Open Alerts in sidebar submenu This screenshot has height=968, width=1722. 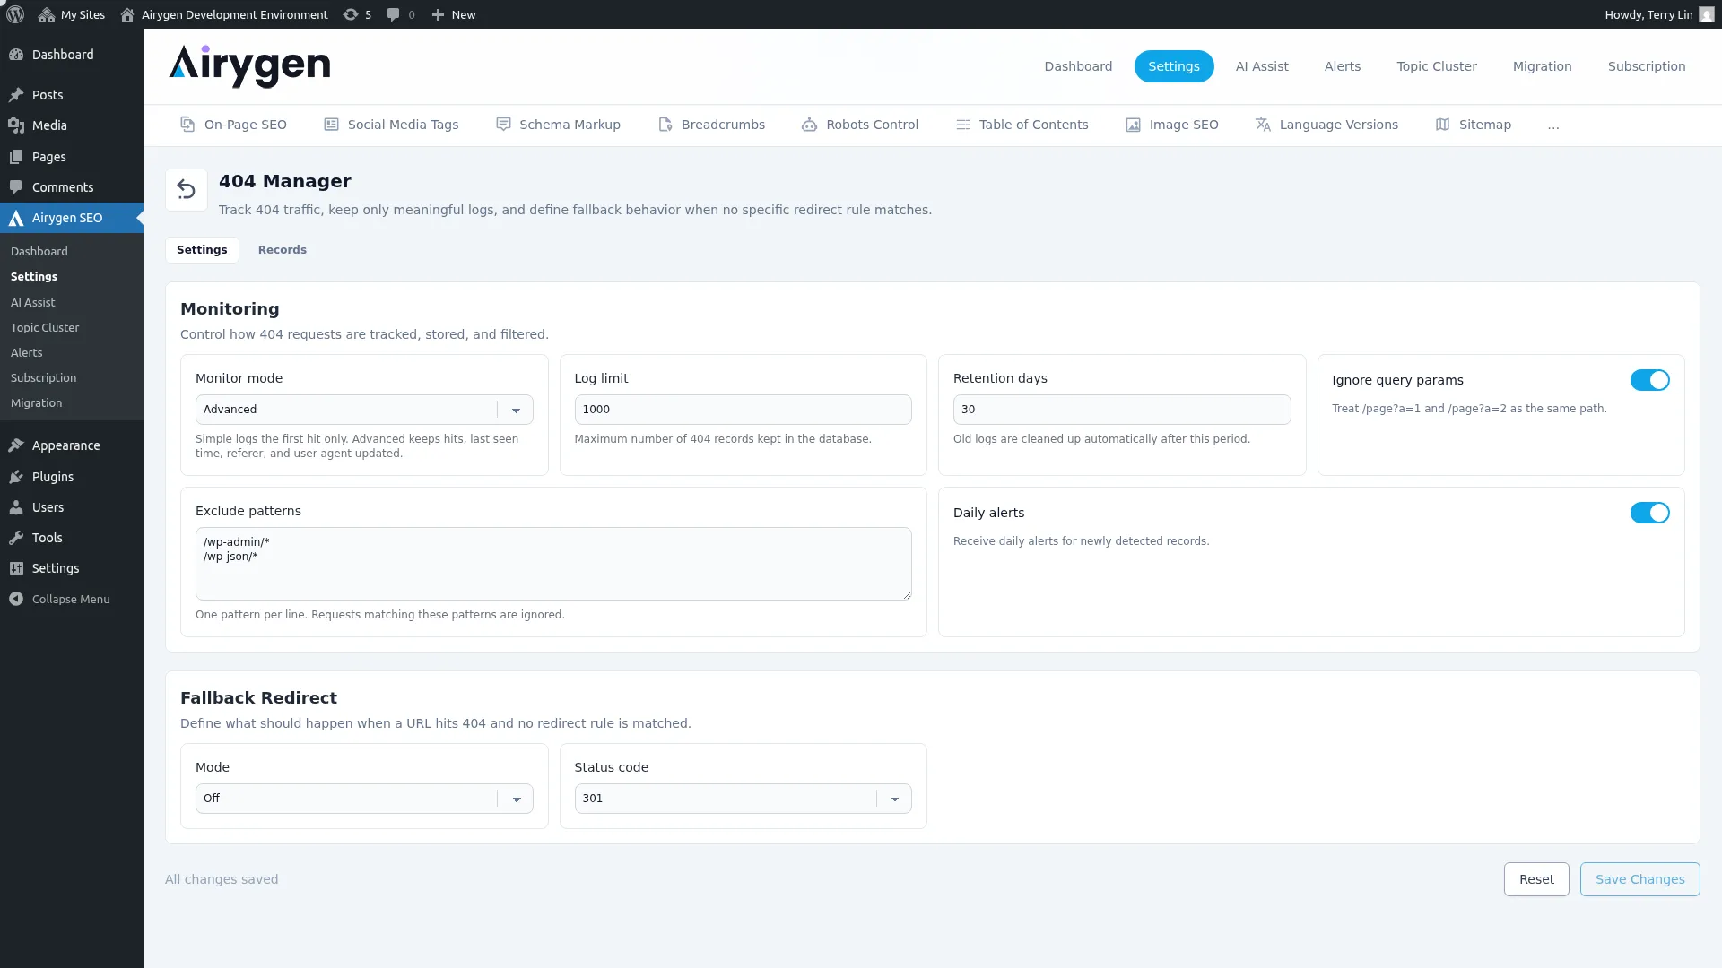[x=26, y=353]
